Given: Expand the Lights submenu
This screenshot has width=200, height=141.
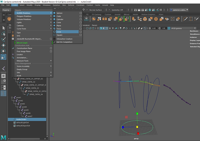Looking at the screenshot, I should (33, 23).
